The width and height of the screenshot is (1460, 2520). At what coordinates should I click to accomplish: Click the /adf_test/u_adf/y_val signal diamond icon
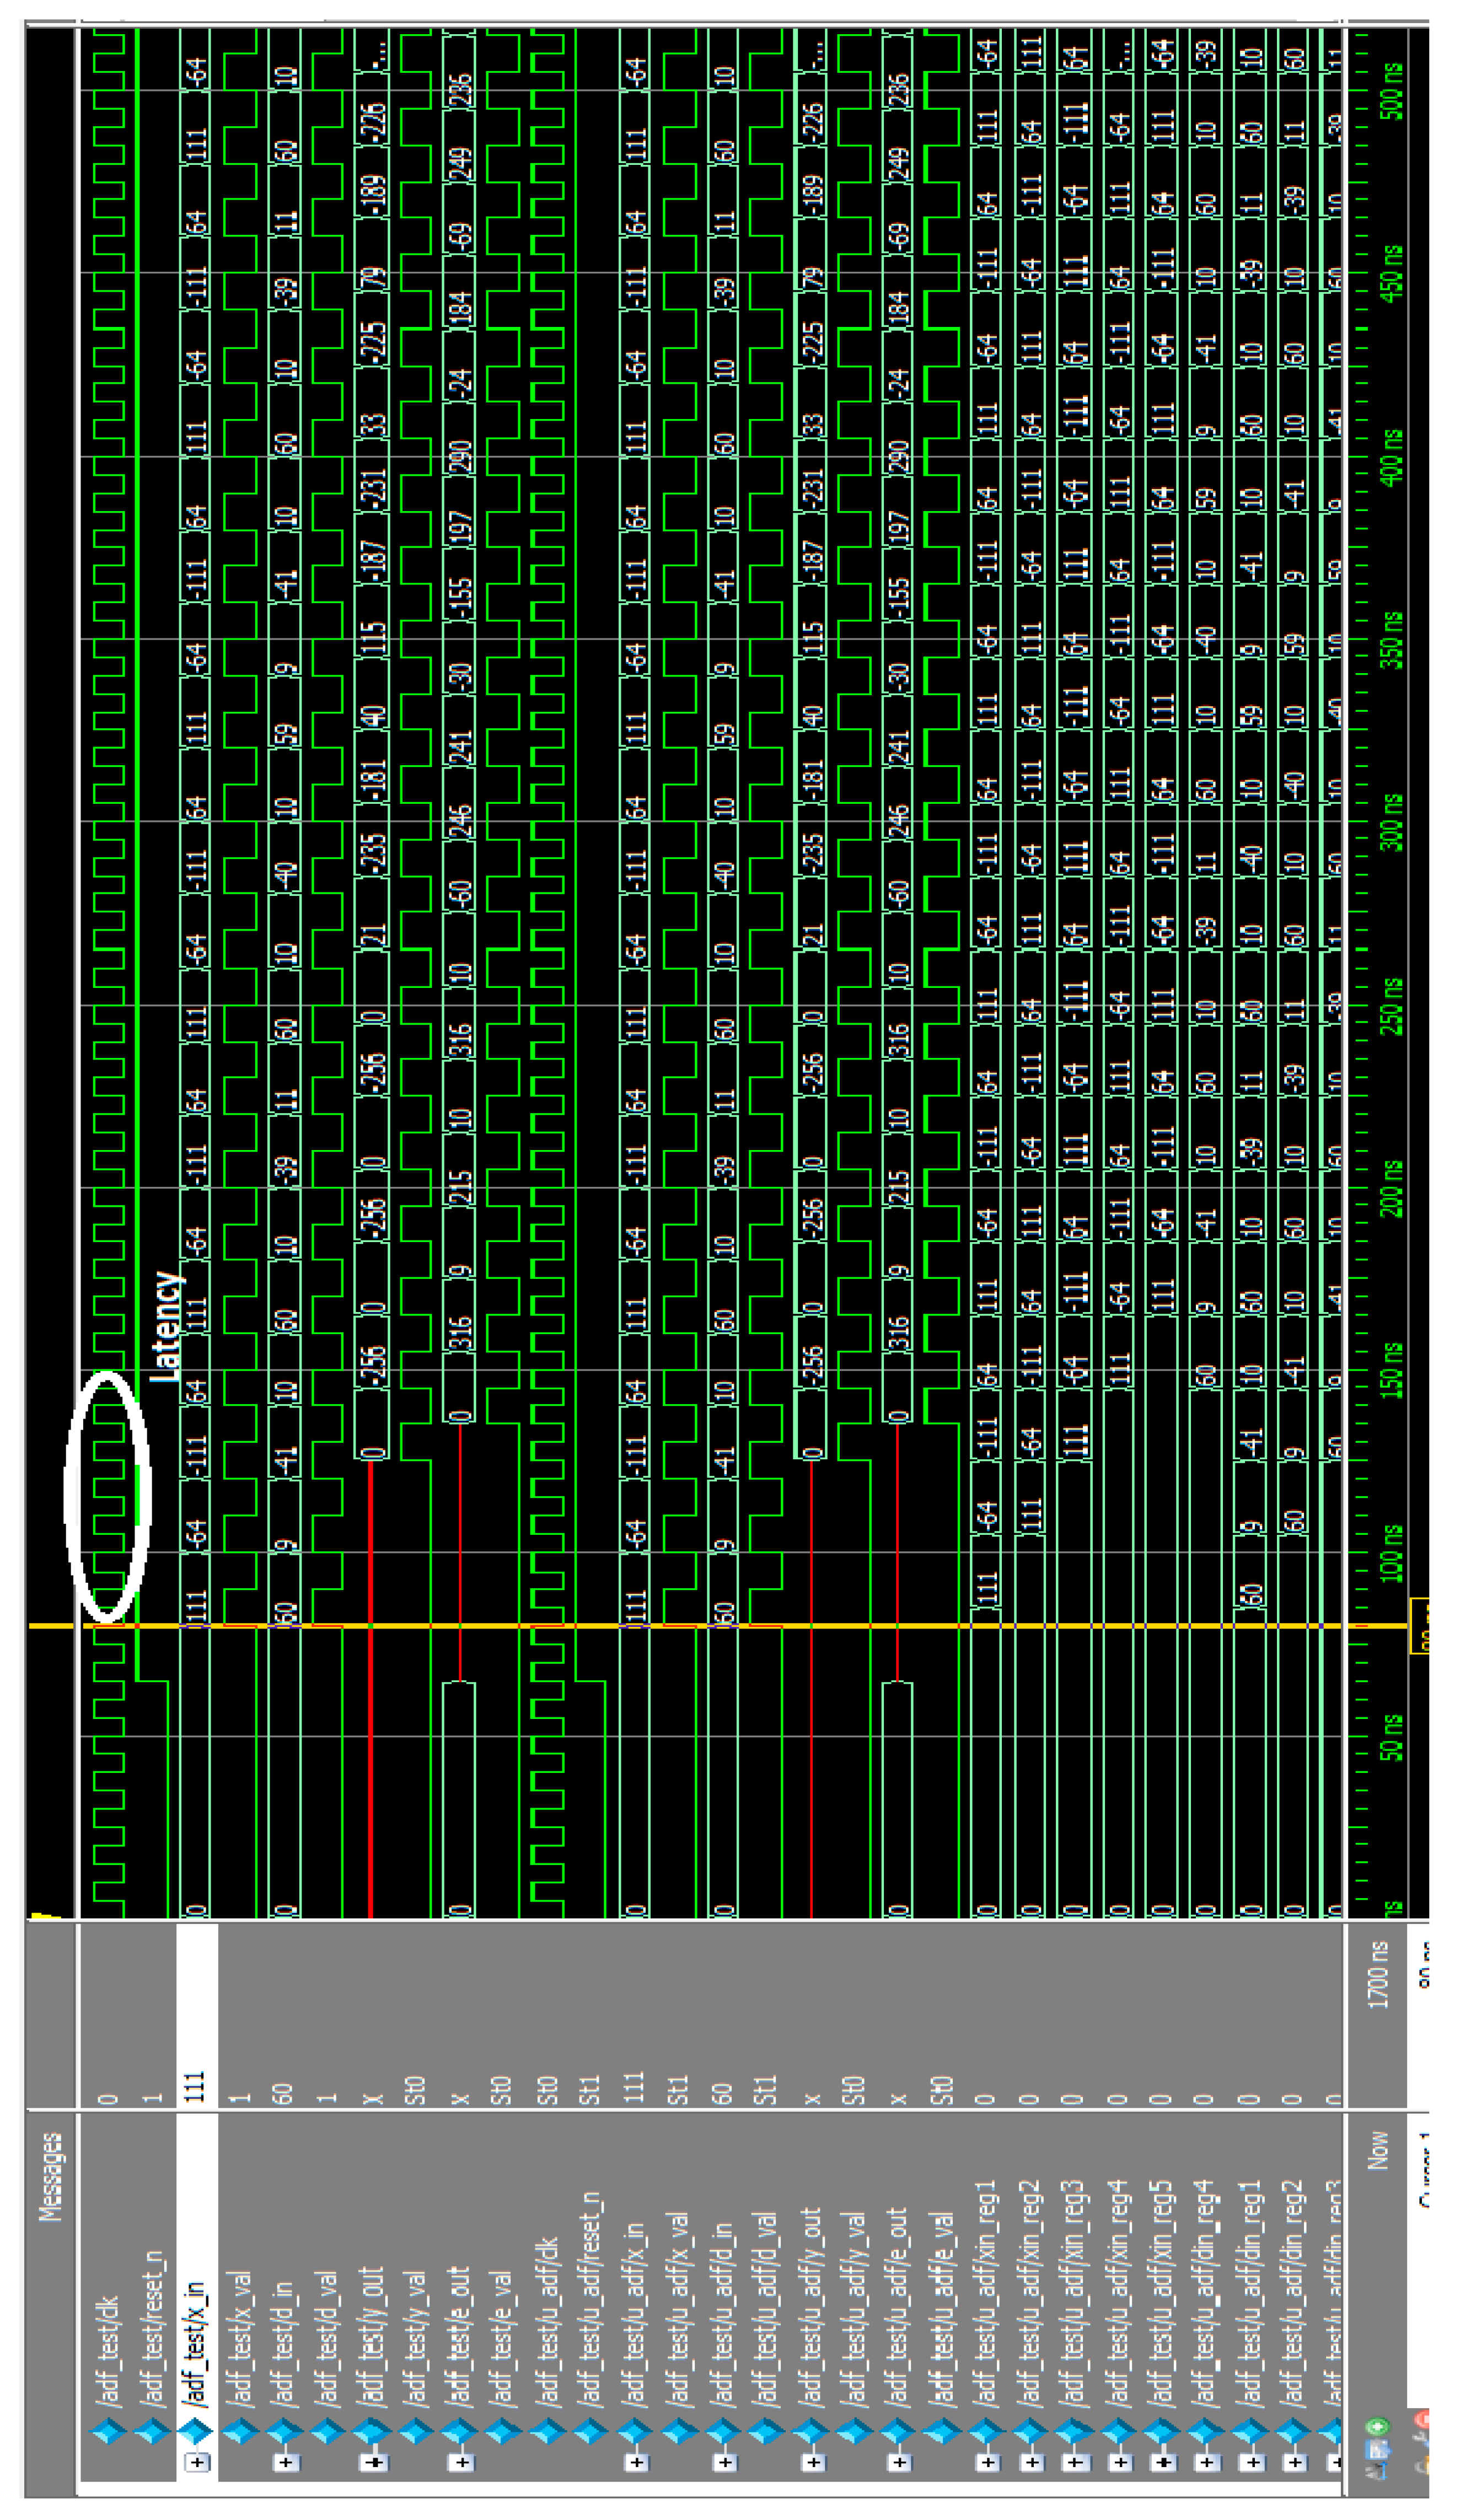855,2431
